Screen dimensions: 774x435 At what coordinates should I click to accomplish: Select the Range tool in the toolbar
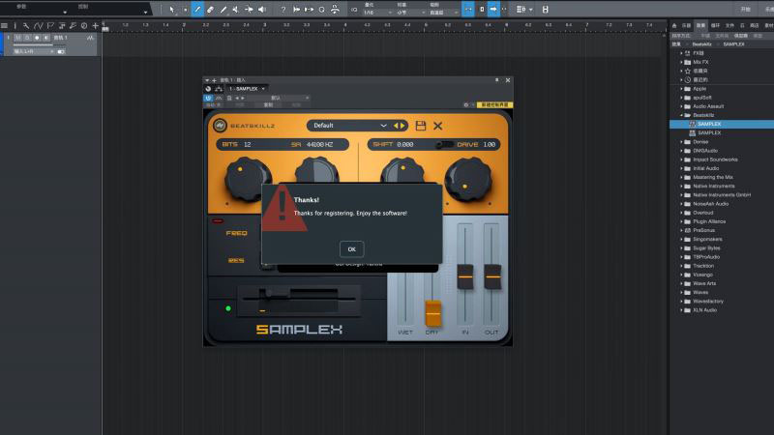click(x=185, y=10)
